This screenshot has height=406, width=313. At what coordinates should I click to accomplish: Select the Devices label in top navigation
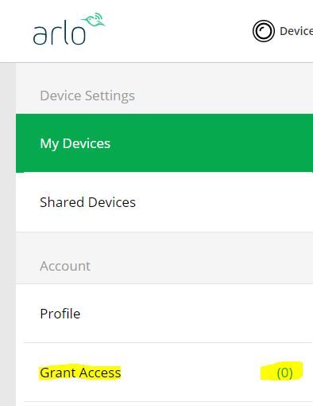[x=296, y=31]
